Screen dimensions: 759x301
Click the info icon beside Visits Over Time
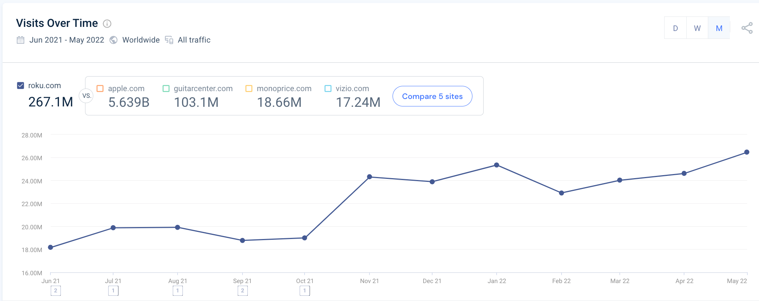click(x=107, y=24)
